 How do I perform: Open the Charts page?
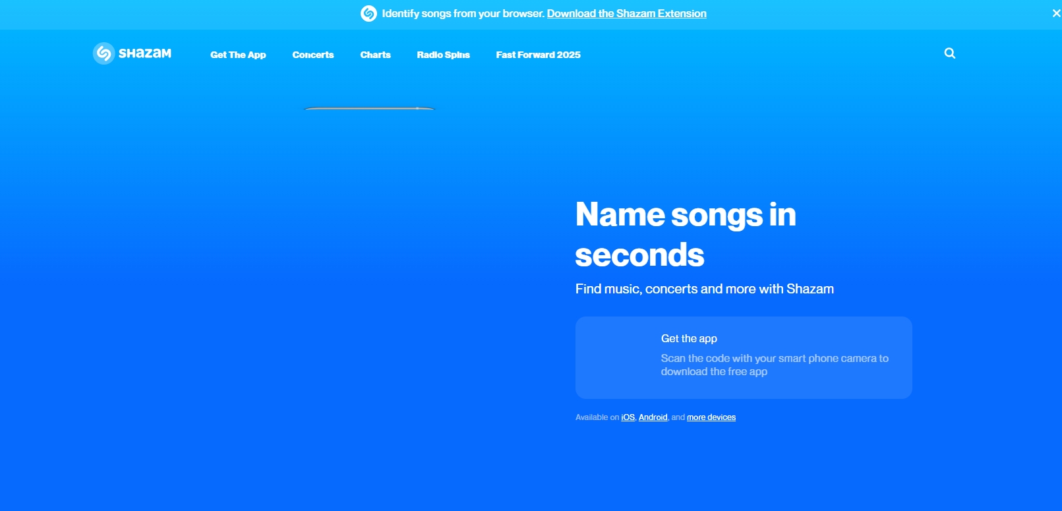pyautogui.click(x=375, y=55)
